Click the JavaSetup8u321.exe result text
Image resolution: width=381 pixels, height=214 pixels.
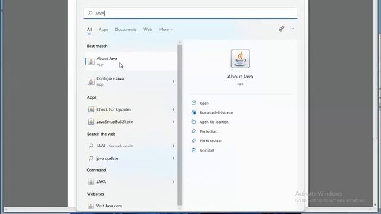[x=115, y=122]
